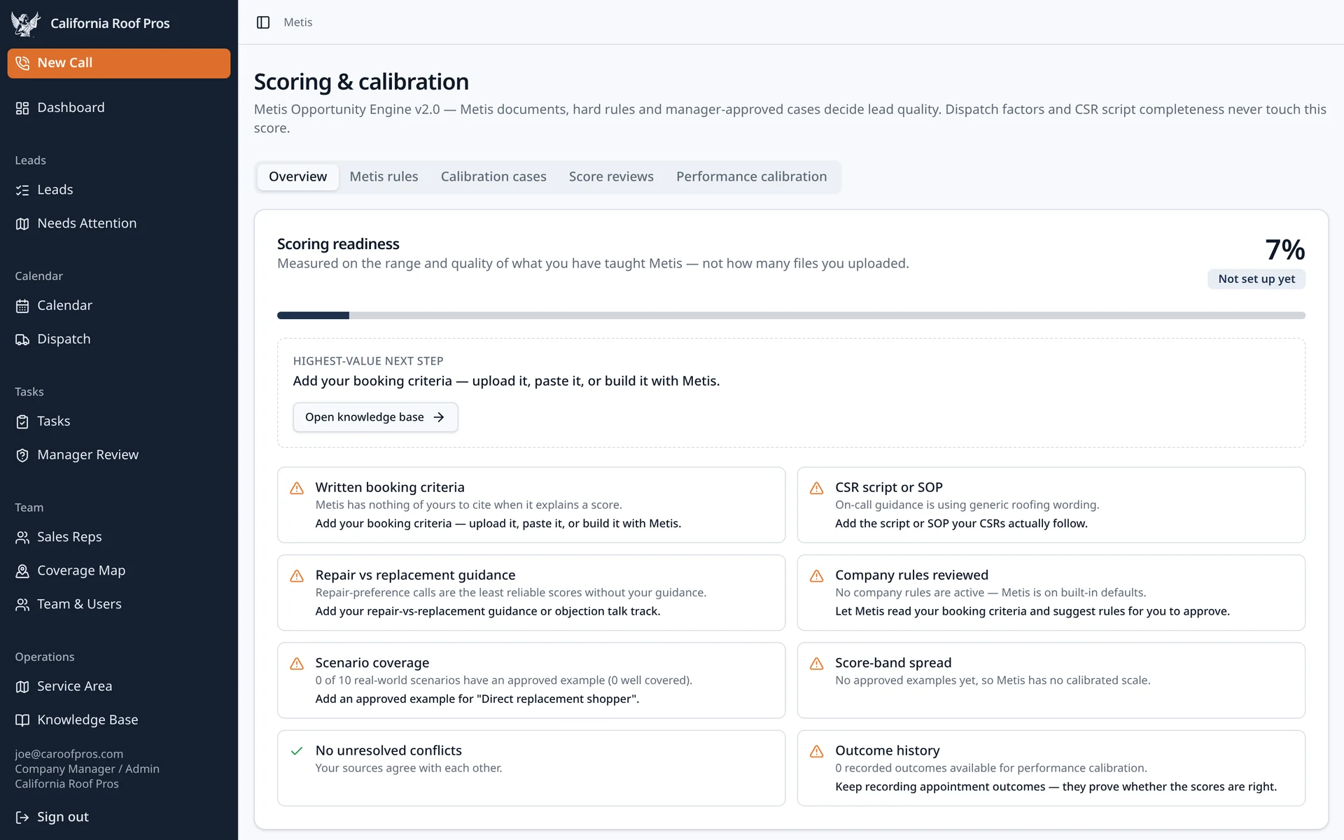Image resolution: width=1344 pixels, height=840 pixels.
Task: Click the Coverage Map pin icon
Action: click(22, 571)
